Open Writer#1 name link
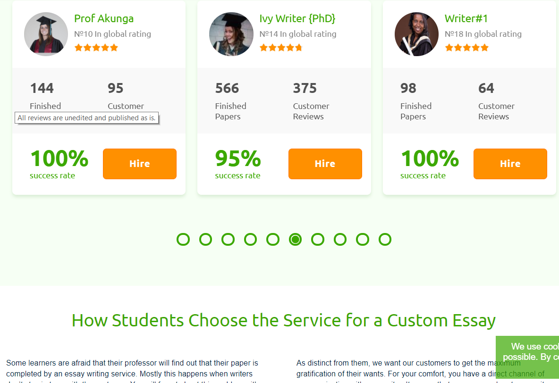The height and width of the screenshot is (383, 559). (x=466, y=18)
